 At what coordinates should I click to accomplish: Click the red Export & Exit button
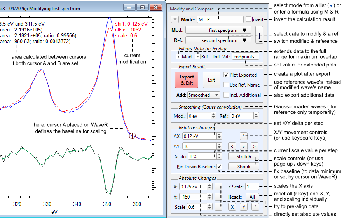[187, 80]
